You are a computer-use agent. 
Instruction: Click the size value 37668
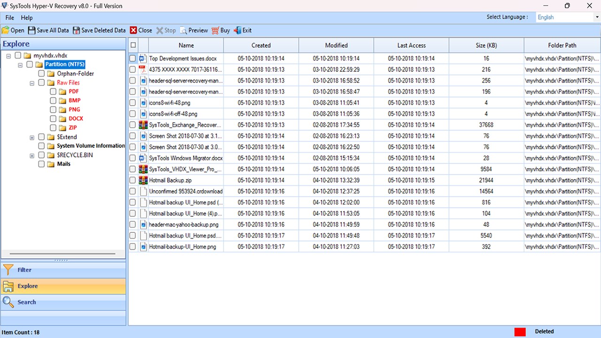pyautogui.click(x=486, y=125)
